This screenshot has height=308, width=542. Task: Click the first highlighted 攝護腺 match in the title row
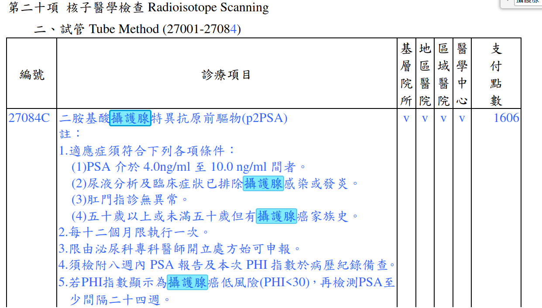[130, 118]
